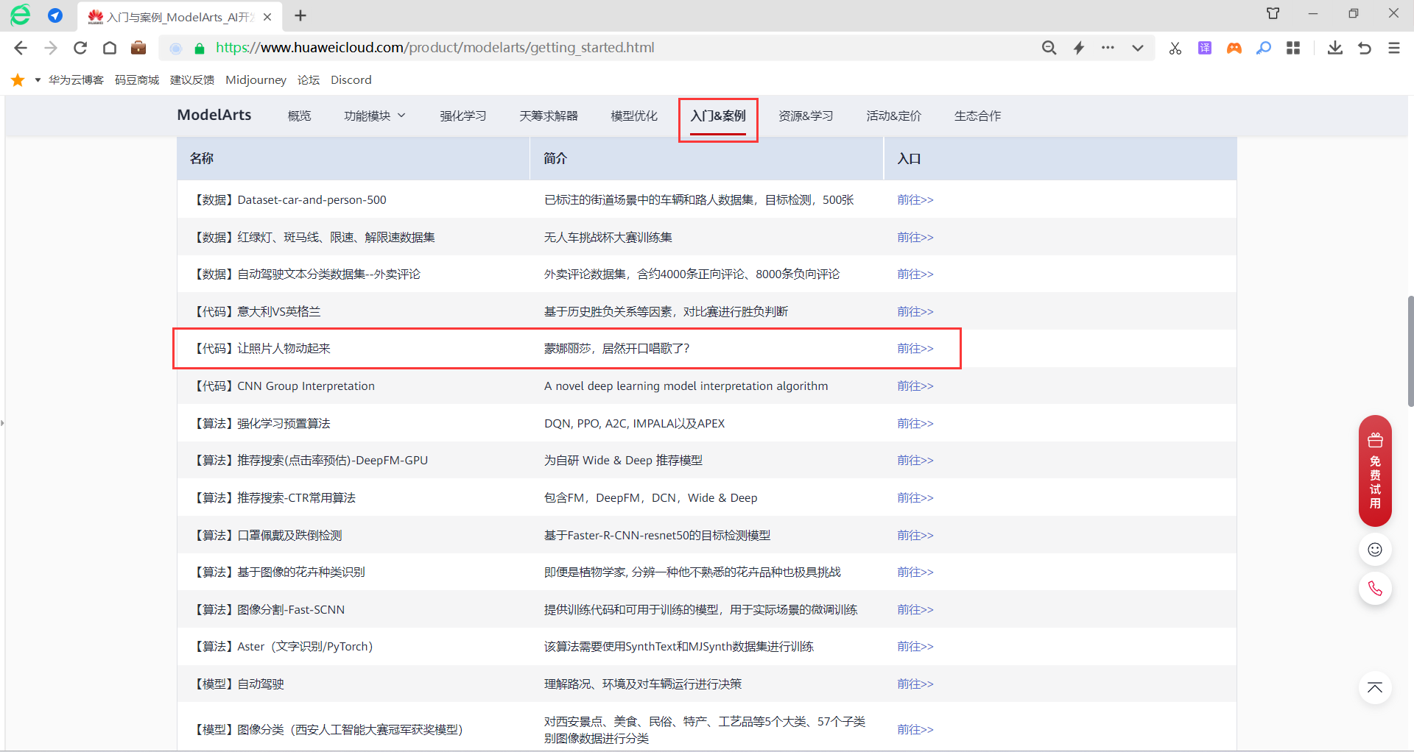This screenshot has width=1414, height=752.
Task: Click the shirt skin icon in title bar
Action: pos(1273,13)
